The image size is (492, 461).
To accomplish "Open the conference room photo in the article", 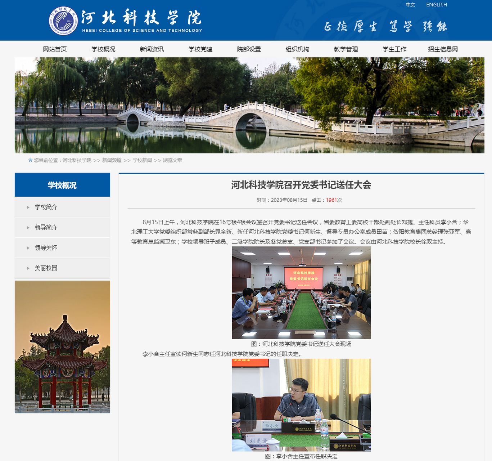I will (x=301, y=292).
